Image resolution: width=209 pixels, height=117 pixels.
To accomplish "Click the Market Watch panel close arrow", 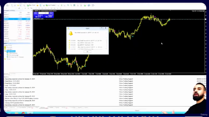I will [x=32, y=10].
